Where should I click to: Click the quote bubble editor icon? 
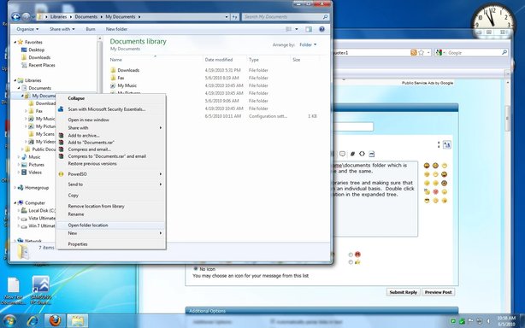pyautogui.click(x=342, y=154)
